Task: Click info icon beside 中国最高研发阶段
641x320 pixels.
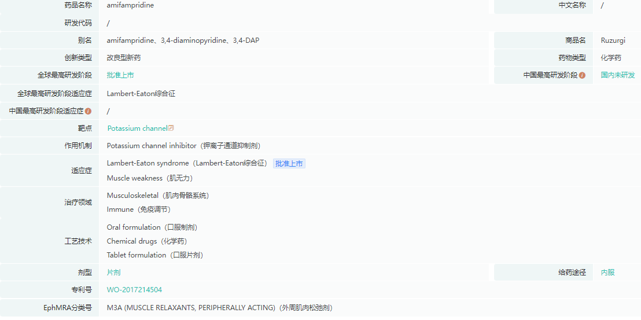Action: [x=582, y=75]
